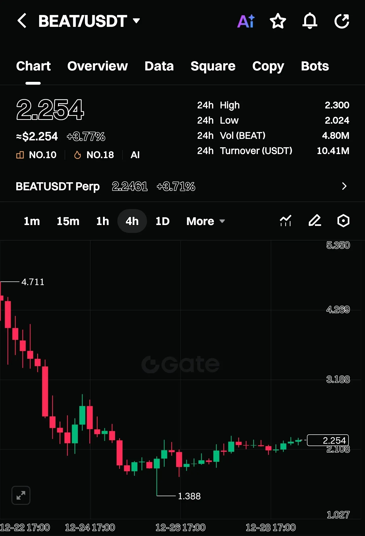This screenshot has height=536, width=365.
Task: Open chart settings hexagon icon
Action: [343, 221]
